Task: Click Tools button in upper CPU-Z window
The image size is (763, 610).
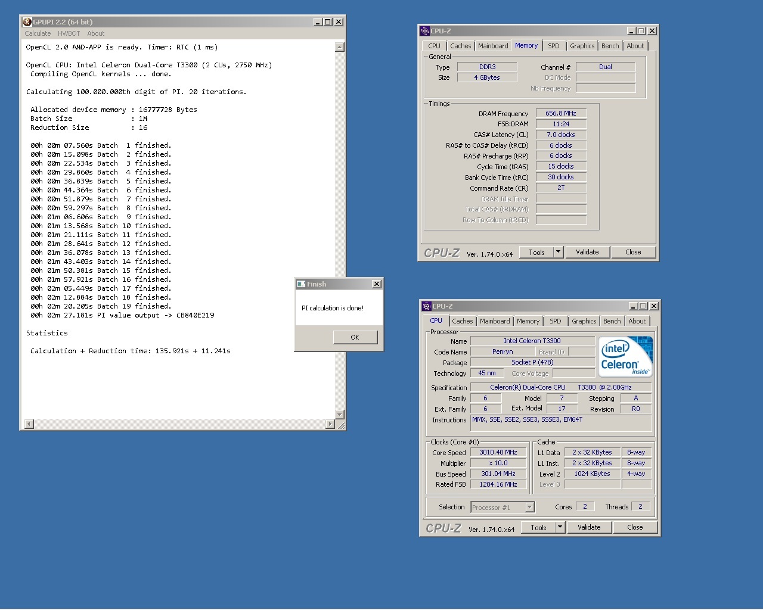Action: point(536,252)
